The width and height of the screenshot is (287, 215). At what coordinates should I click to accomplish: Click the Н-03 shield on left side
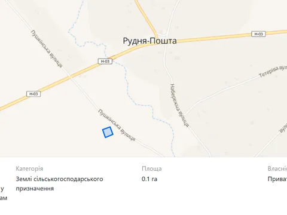[33, 94]
